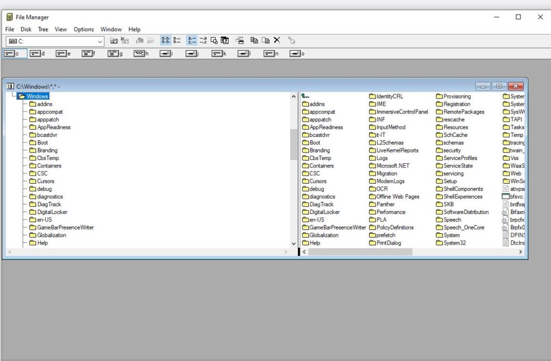Select Globalization folder in tree pane
This screenshot has height=361, width=551.
(48, 235)
